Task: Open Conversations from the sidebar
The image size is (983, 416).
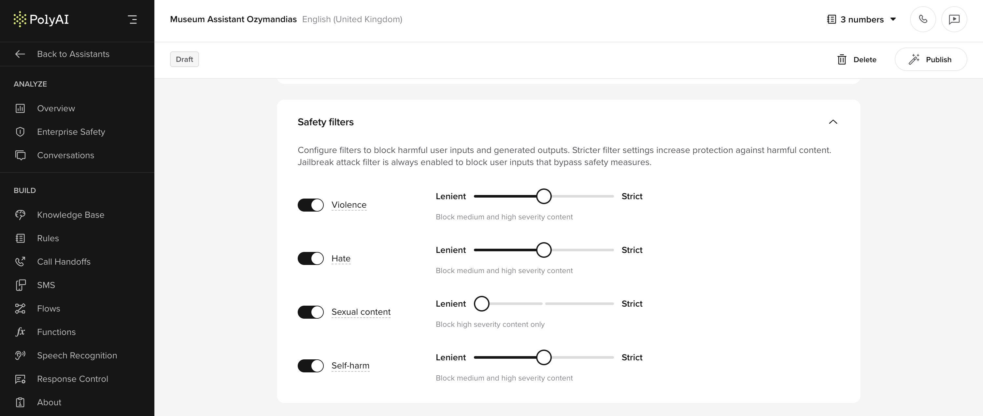Action: 65,155
